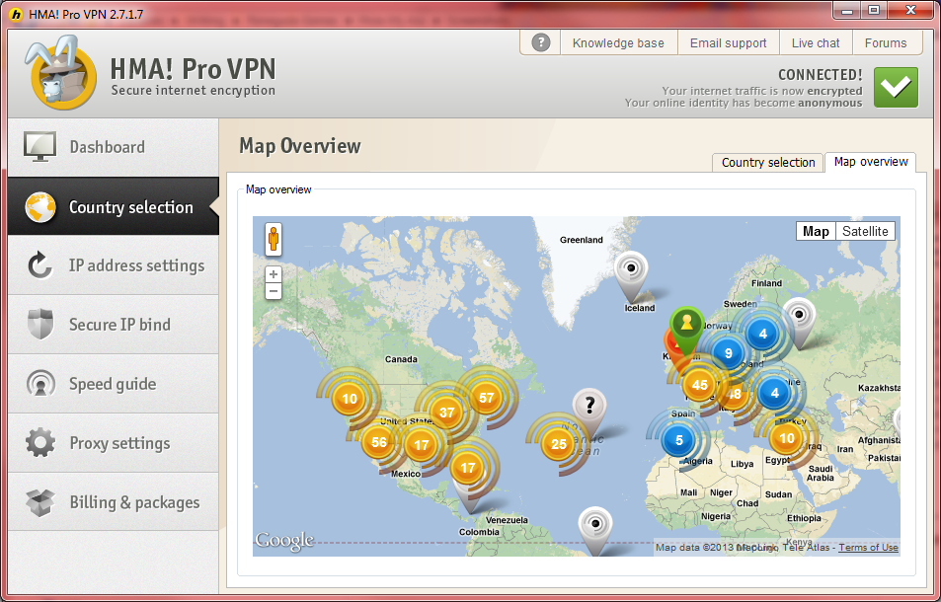This screenshot has height=602, width=941.
Task: Open Proxy settings
Action: 114,443
